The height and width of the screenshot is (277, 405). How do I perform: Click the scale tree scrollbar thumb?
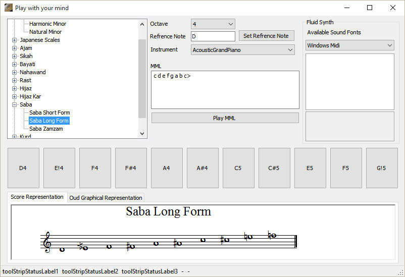coord(142,79)
